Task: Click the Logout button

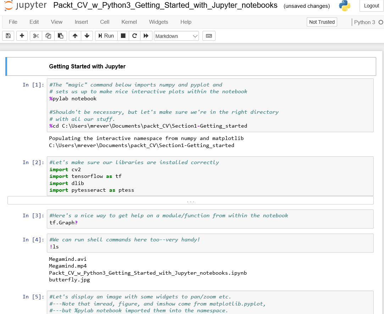Action: coord(371,6)
